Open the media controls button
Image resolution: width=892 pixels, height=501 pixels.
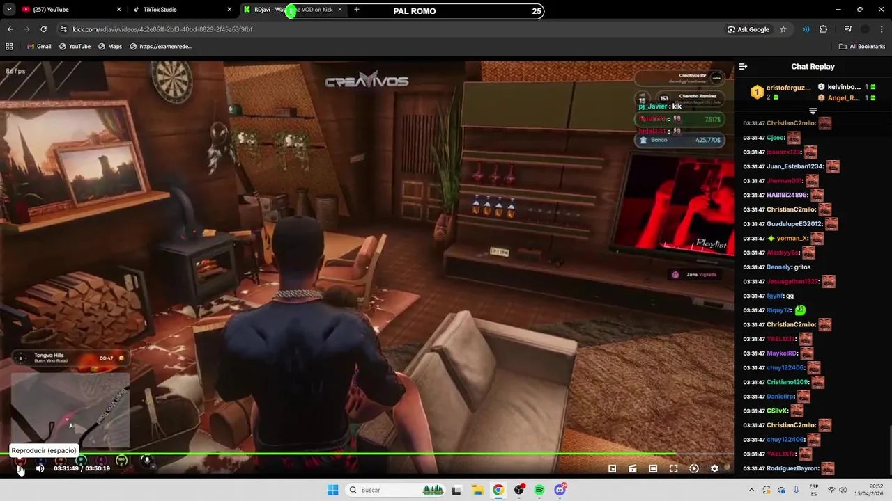click(x=848, y=29)
